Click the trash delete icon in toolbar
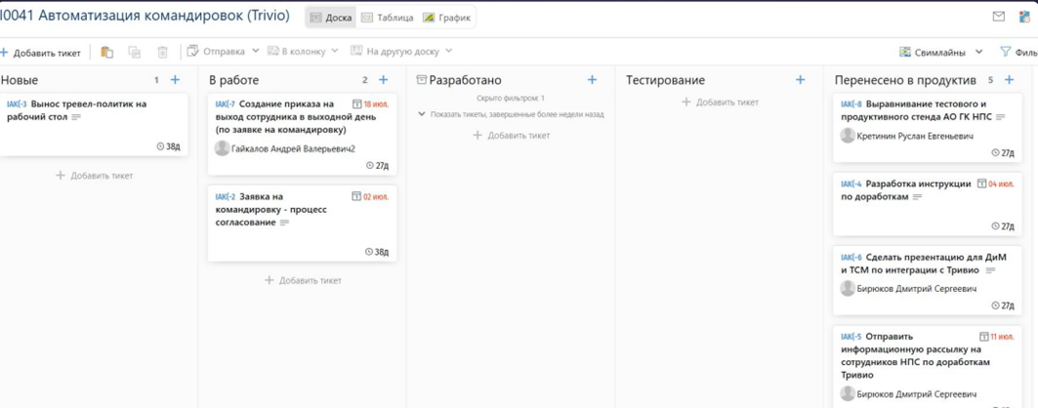 [x=162, y=52]
